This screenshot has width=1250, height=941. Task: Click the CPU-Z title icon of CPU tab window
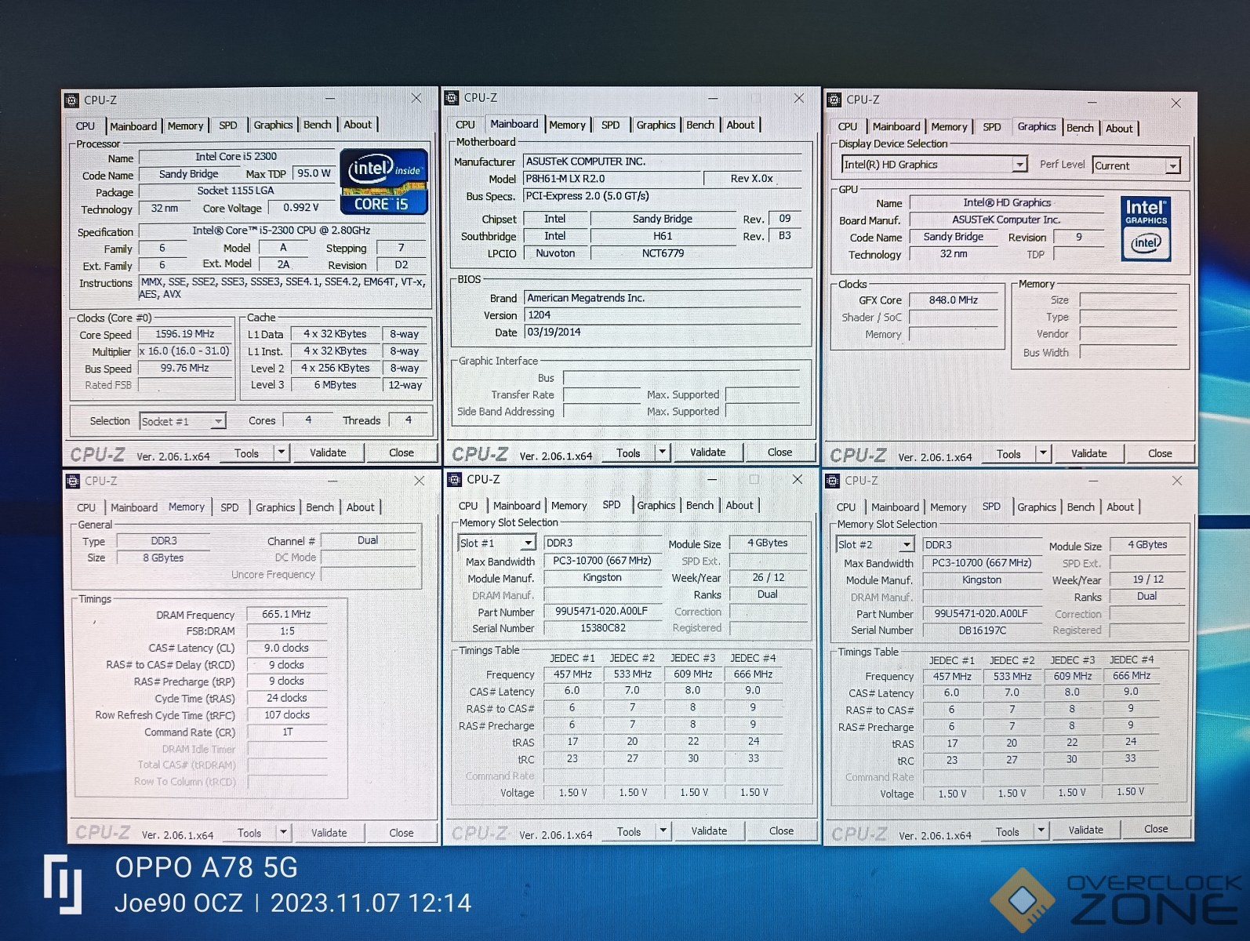pos(71,100)
